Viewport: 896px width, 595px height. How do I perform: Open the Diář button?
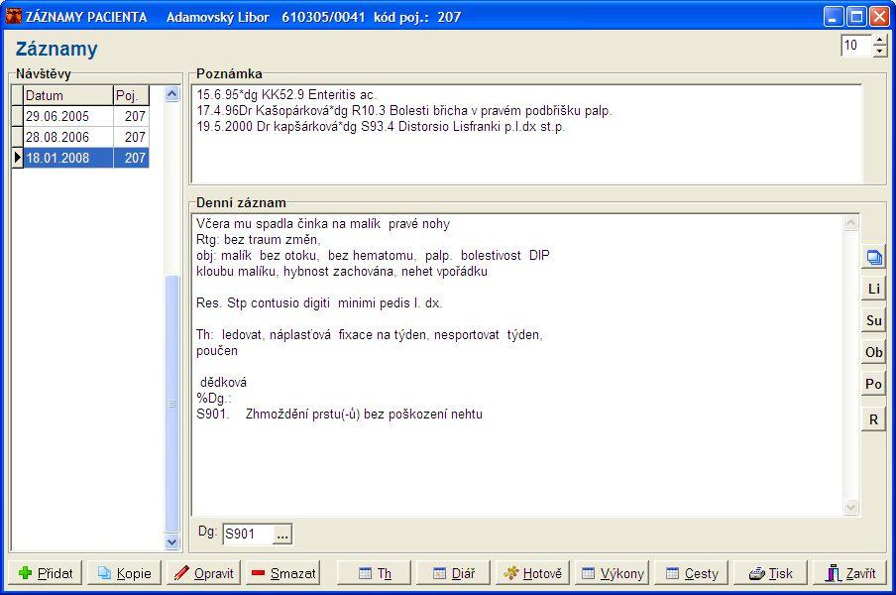[x=453, y=573]
